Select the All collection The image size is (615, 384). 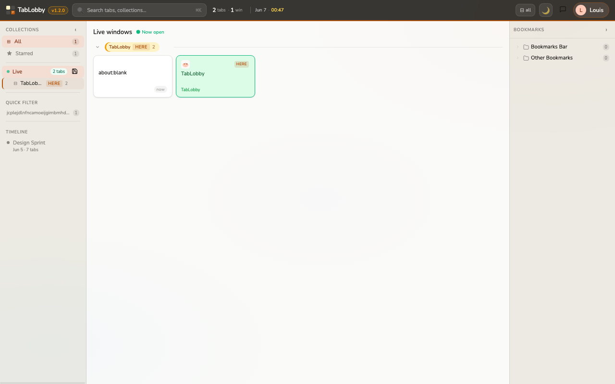tap(43, 42)
